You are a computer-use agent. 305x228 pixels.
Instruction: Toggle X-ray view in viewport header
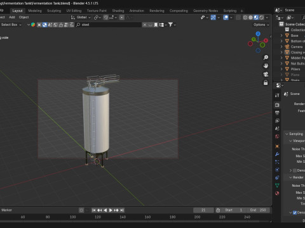[x=238, y=18]
